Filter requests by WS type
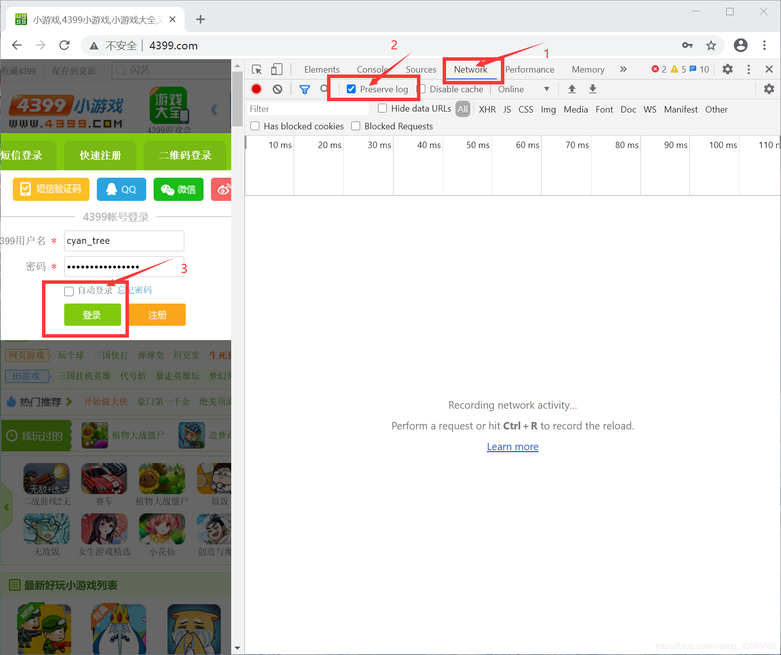 tap(650, 110)
